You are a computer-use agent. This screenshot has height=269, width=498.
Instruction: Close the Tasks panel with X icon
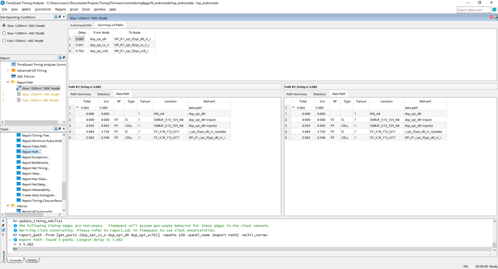coord(64,129)
